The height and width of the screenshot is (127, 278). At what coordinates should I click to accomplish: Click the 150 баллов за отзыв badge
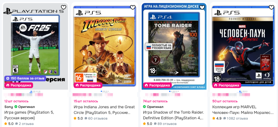tap(25, 78)
